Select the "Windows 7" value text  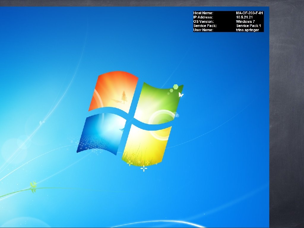coord(245,21)
